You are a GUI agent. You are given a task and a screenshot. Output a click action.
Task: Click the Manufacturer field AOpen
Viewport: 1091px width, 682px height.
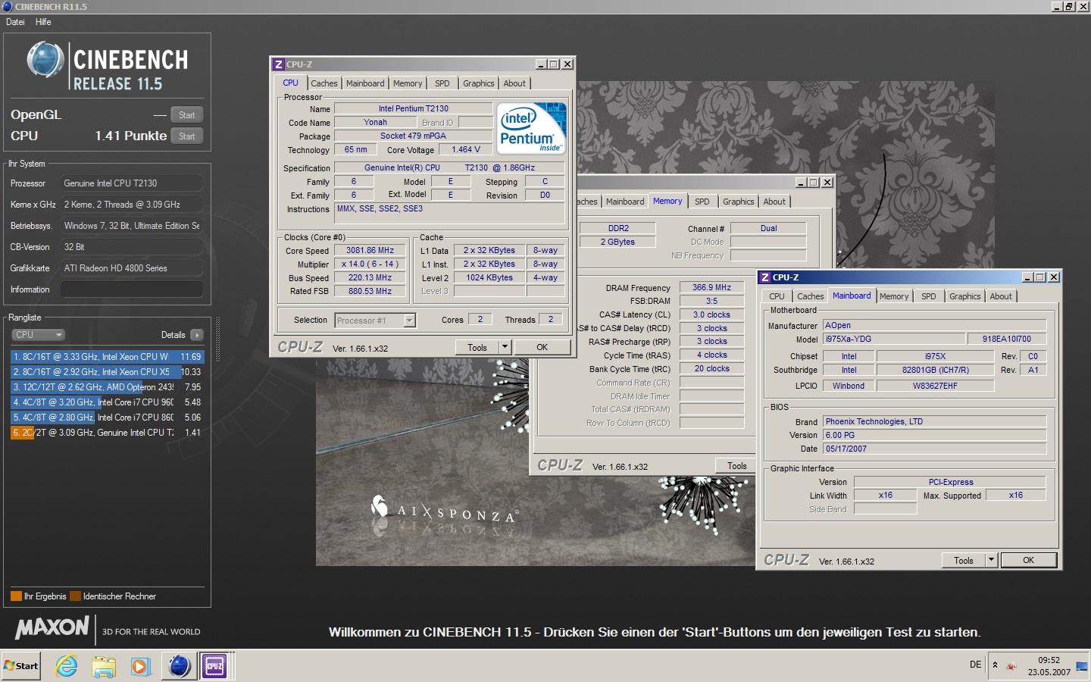point(934,325)
